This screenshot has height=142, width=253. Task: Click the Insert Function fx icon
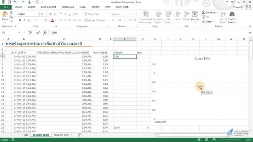[x=45, y=33]
